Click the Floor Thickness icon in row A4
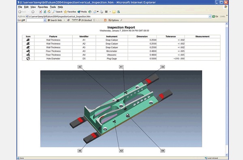243x160 pixels. tap(28, 55)
